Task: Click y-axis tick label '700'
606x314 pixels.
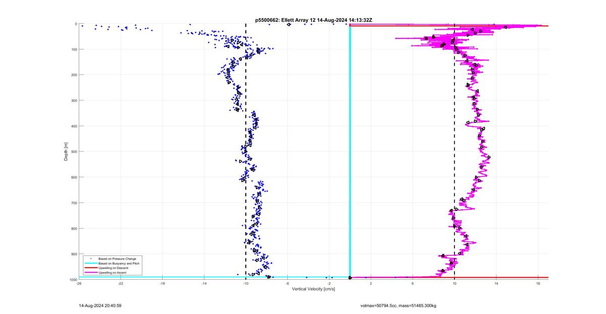Action: pos(73,203)
